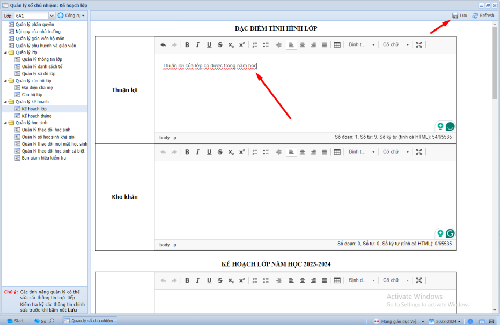
Task: Click the Lưu save button
Action: click(460, 16)
